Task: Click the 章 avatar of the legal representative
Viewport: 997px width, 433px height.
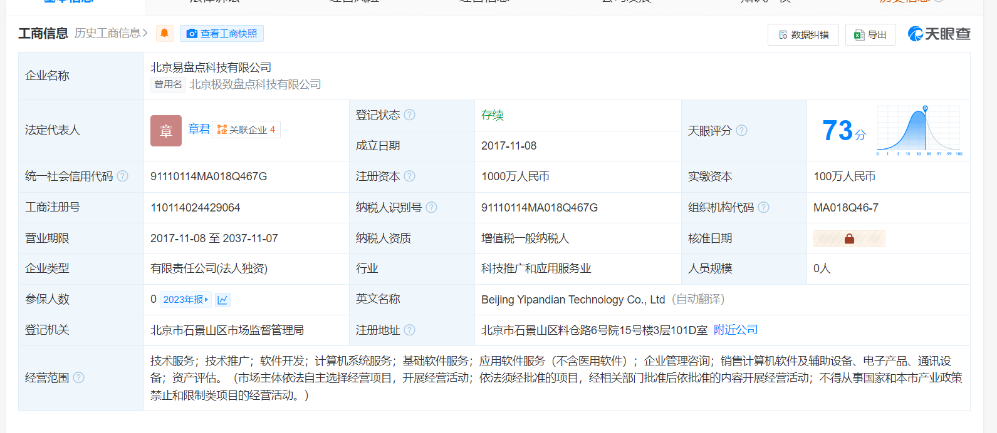Action: 166,131
